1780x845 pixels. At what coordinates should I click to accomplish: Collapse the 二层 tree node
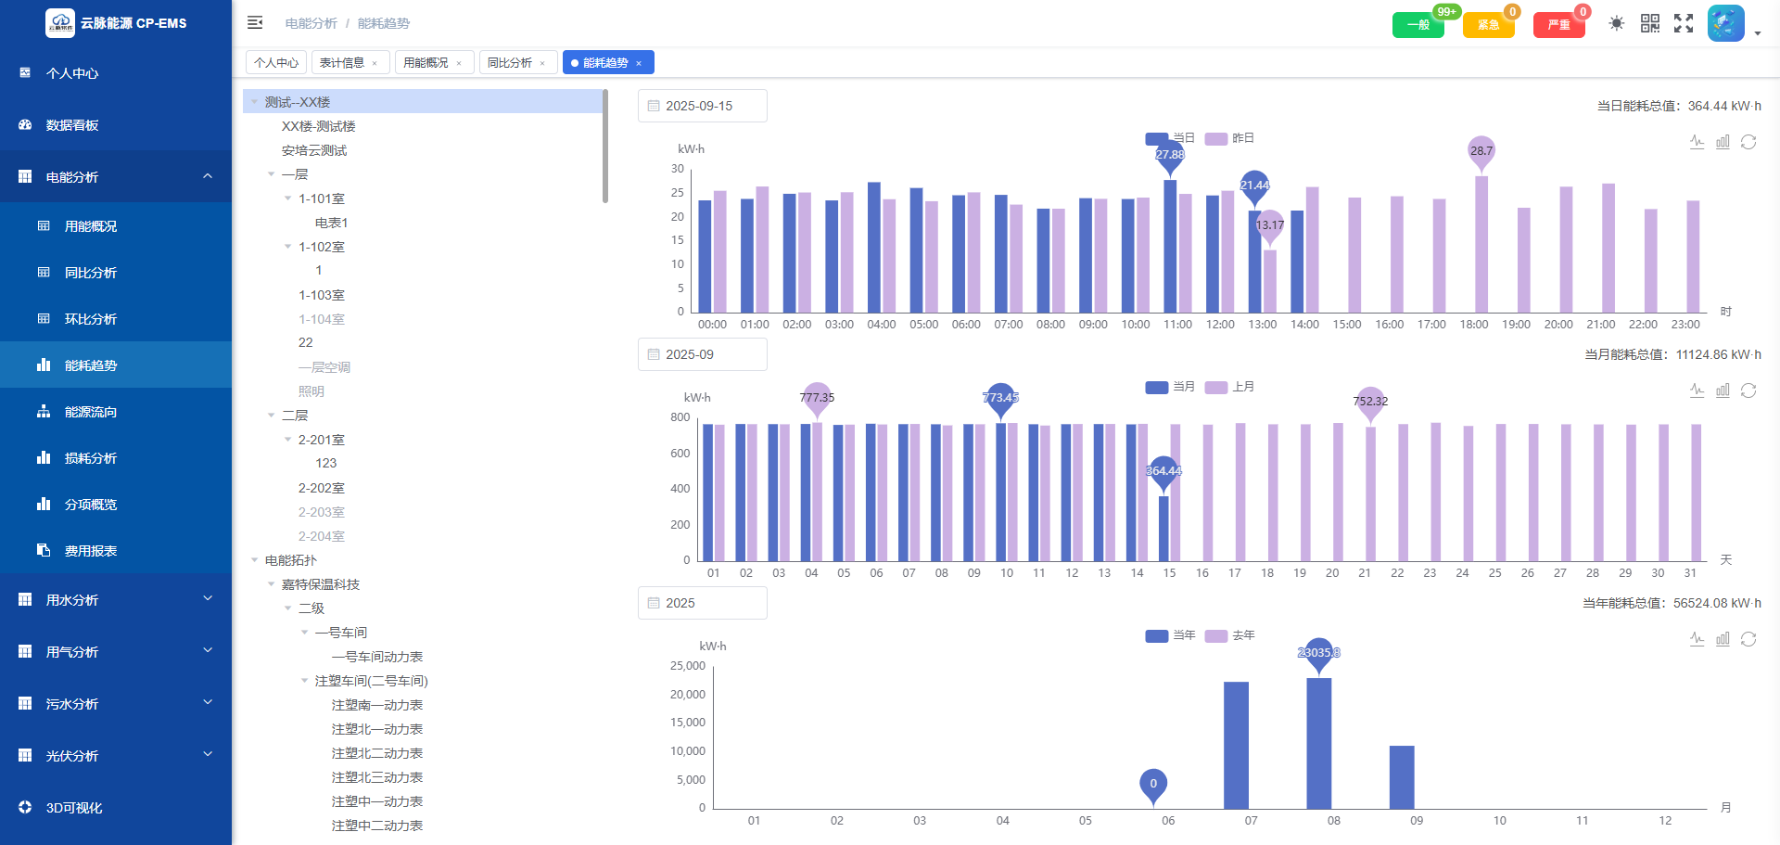click(272, 416)
